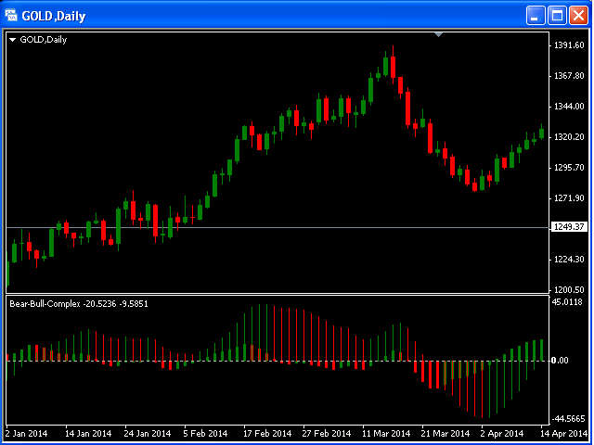Click the 17 Feb 2014 date label
Viewport: 594px width, 445px height.
pos(267,433)
